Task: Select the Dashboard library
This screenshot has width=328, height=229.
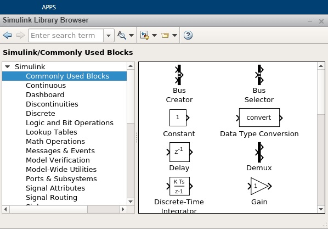Action: pos(45,94)
